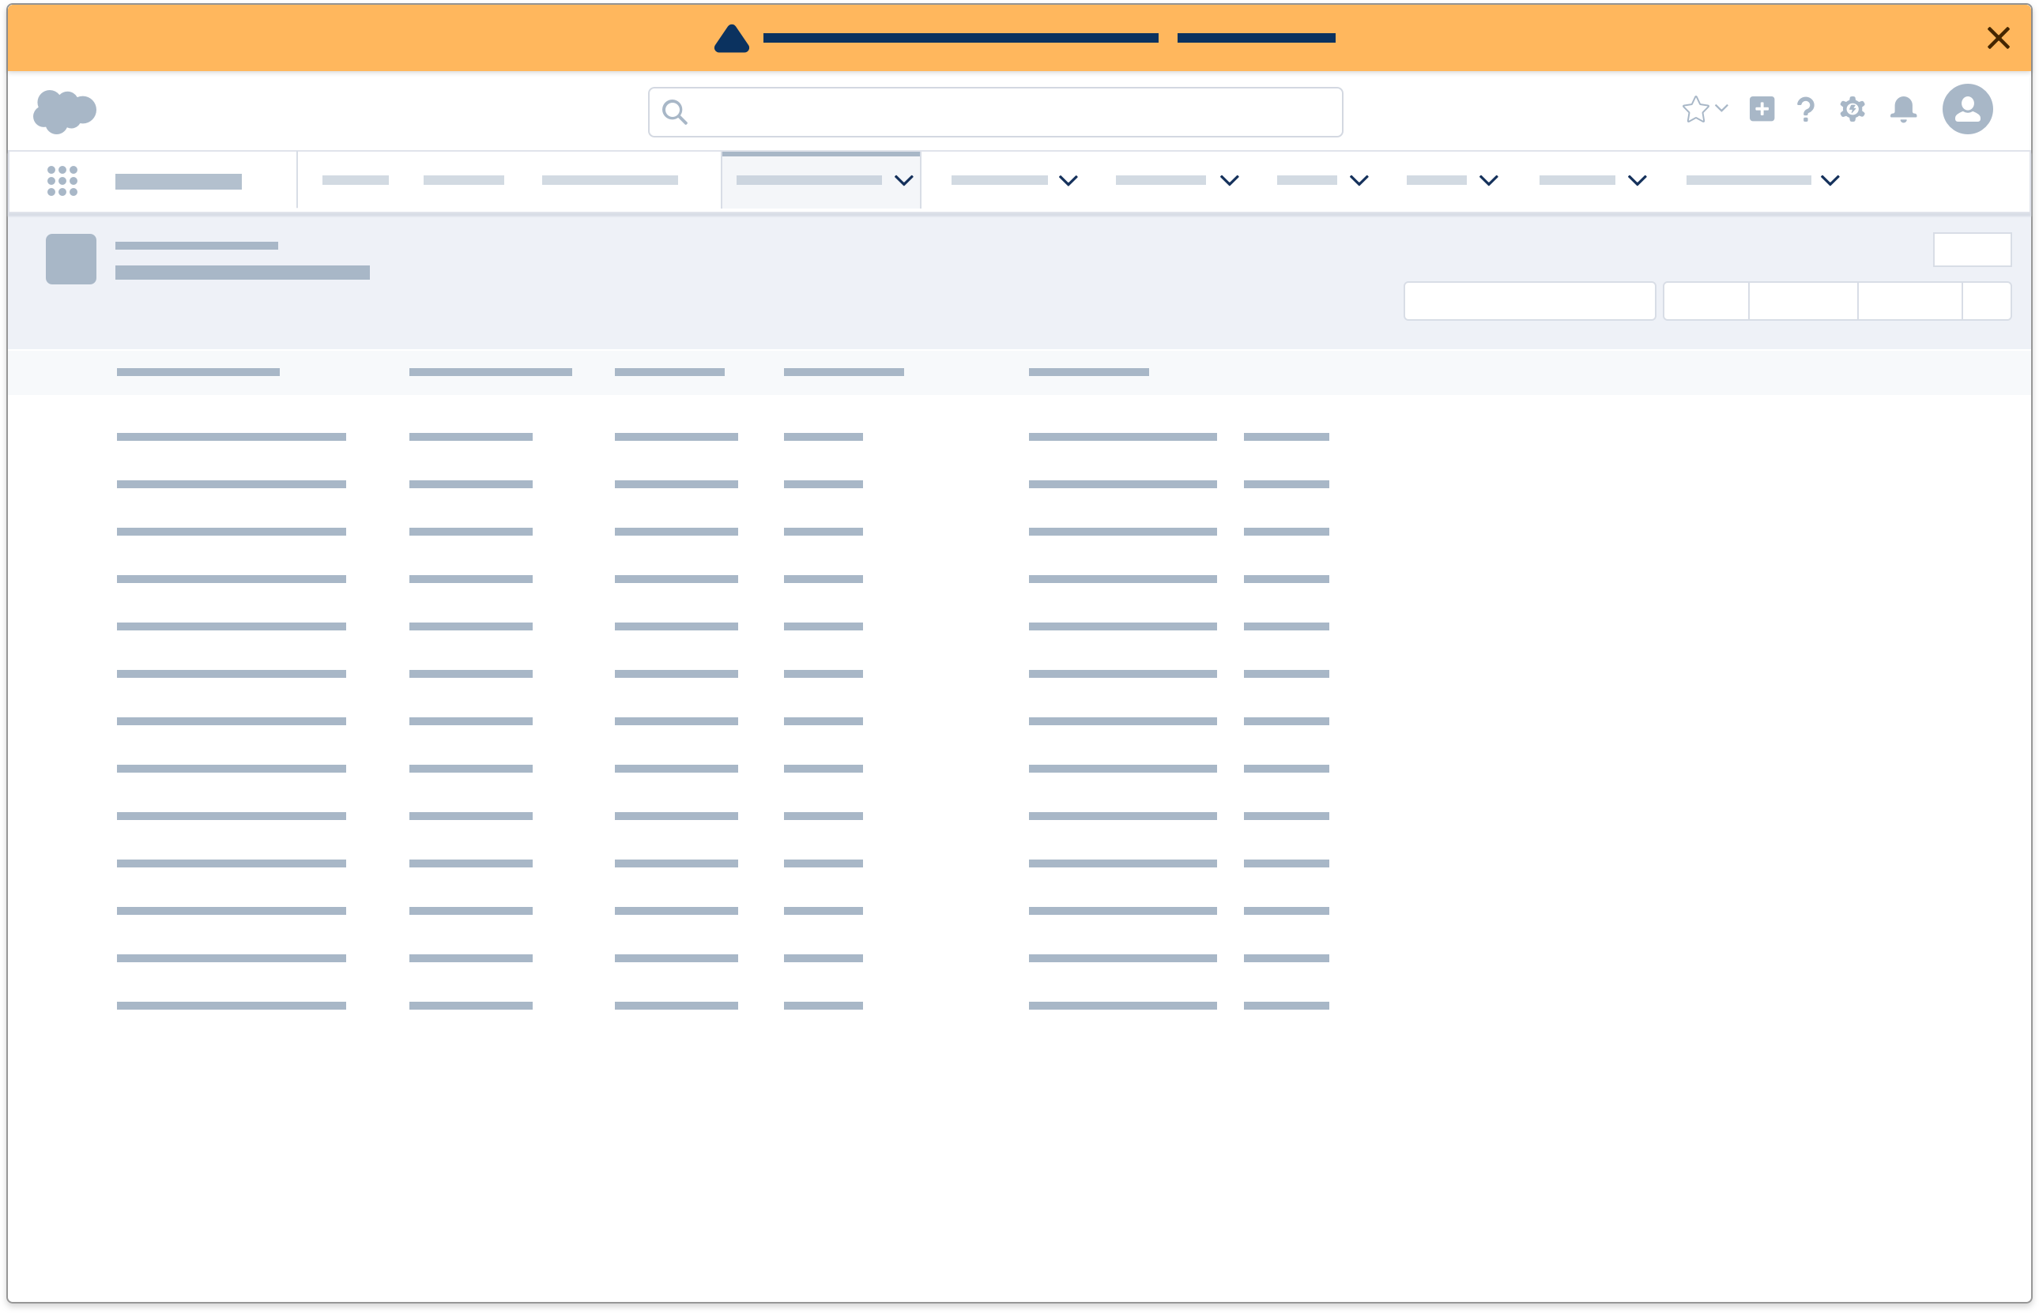Dismiss the orange banner with the X
The width and height of the screenshot is (2039, 1313).
(1999, 37)
